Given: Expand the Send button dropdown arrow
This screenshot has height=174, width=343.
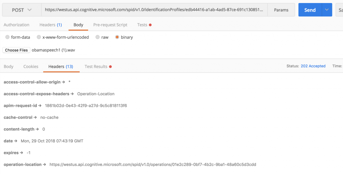Looking at the screenshot, I should pyautogui.click(x=327, y=10).
